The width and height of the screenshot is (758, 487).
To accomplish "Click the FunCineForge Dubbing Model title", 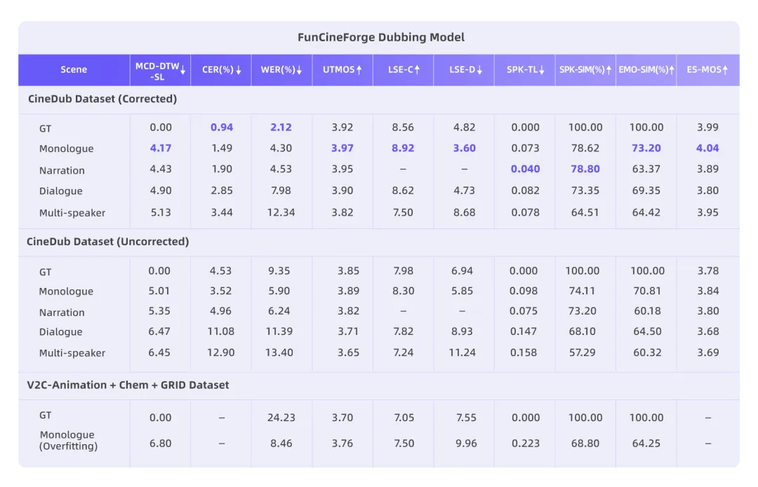I will click(x=380, y=37).
